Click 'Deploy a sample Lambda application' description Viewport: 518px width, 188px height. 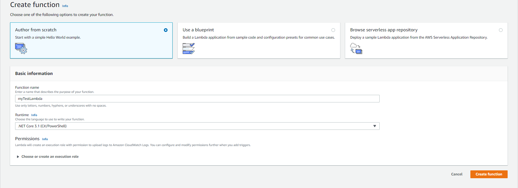coord(419,37)
